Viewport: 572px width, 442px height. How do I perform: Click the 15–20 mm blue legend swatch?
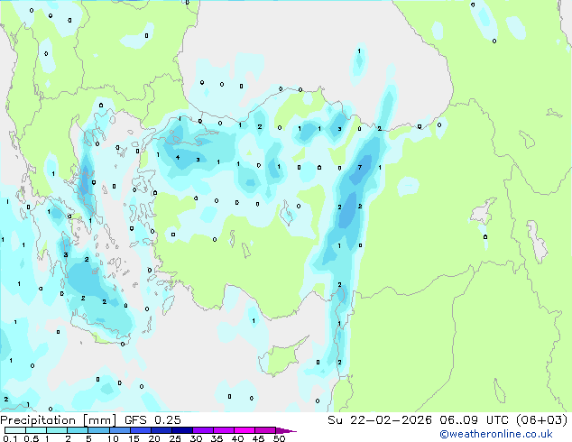140,430
